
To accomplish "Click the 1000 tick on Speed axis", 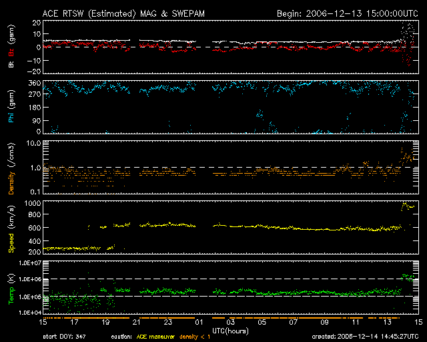I will 28,202.
